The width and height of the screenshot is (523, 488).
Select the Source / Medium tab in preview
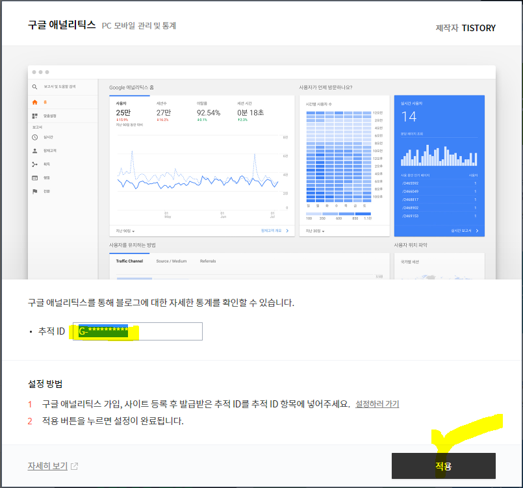[172, 261]
